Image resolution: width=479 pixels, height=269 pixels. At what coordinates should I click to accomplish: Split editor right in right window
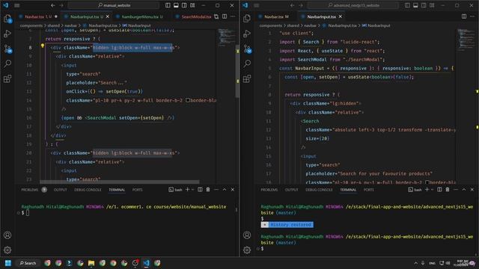(464, 16)
